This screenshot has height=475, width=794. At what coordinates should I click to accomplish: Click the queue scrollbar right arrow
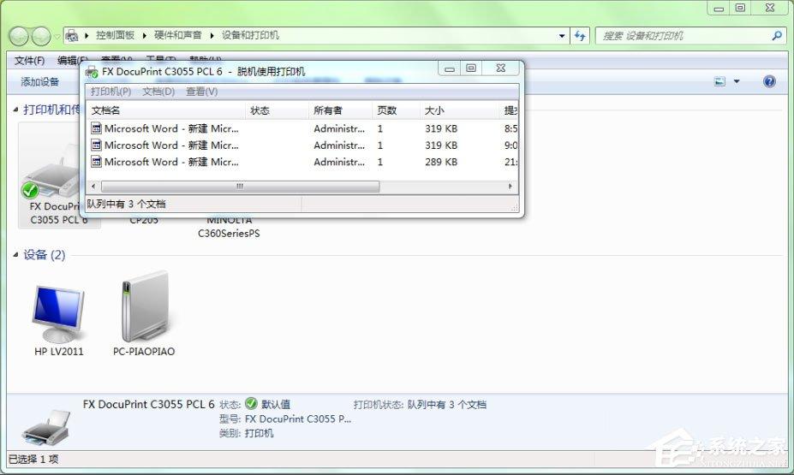pos(510,187)
